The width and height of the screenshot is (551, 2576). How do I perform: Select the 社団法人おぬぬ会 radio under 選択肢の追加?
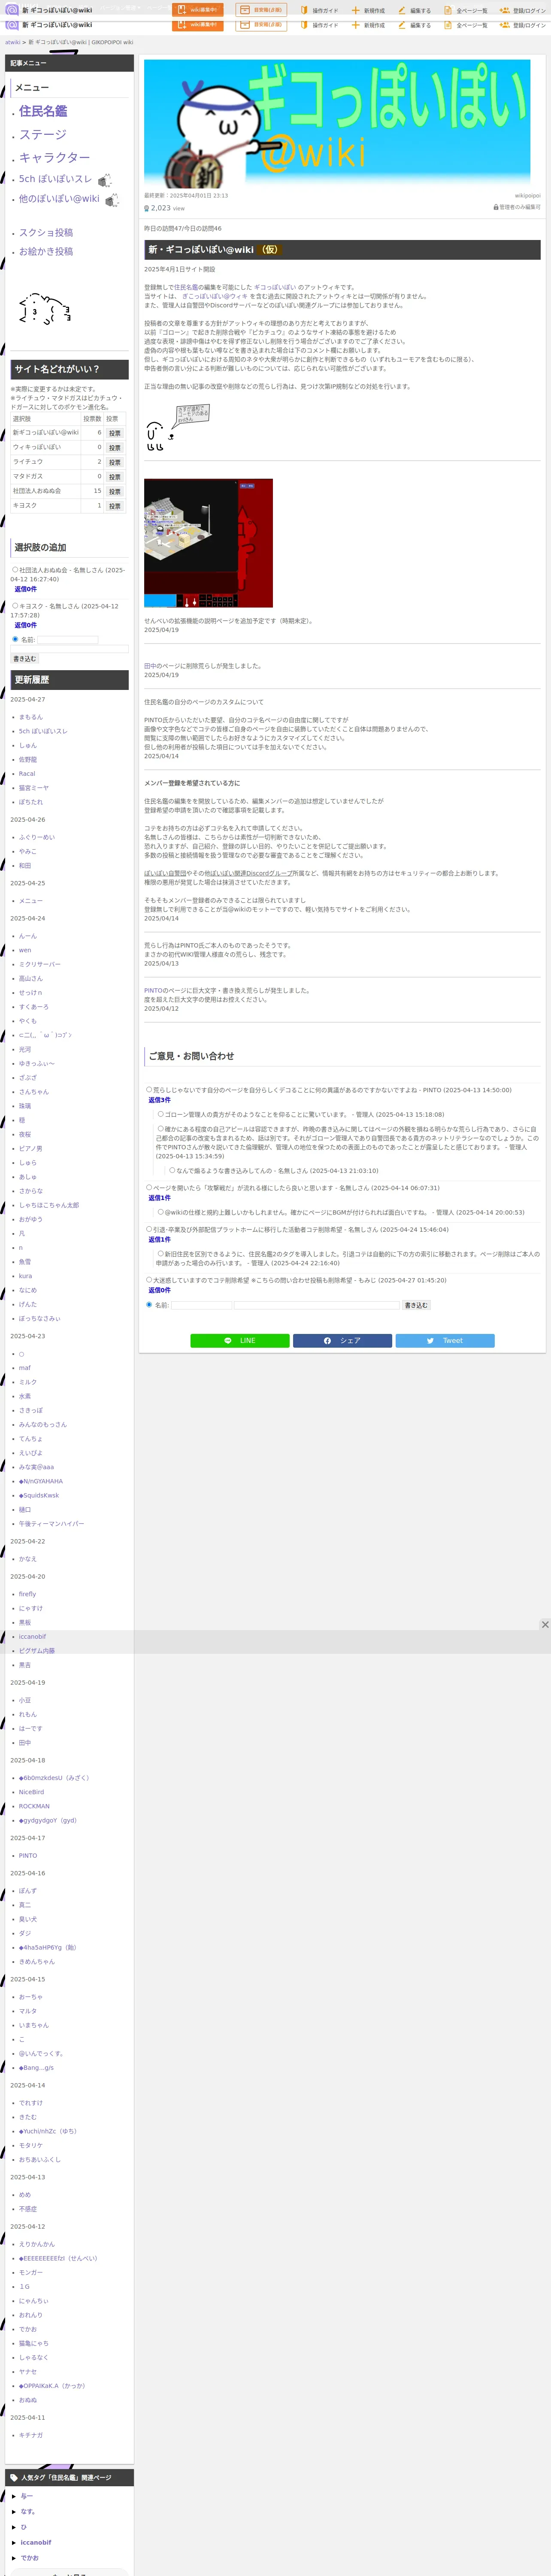tap(15, 570)
